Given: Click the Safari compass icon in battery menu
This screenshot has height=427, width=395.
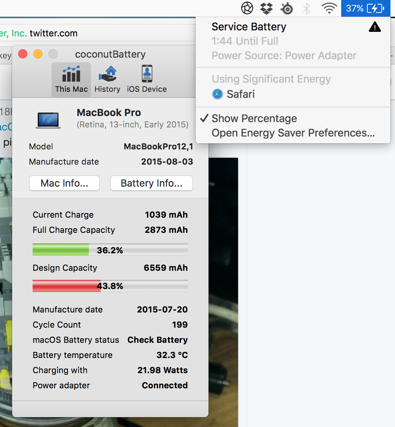Looking at the screenshot, I should [x=218, y=94].
